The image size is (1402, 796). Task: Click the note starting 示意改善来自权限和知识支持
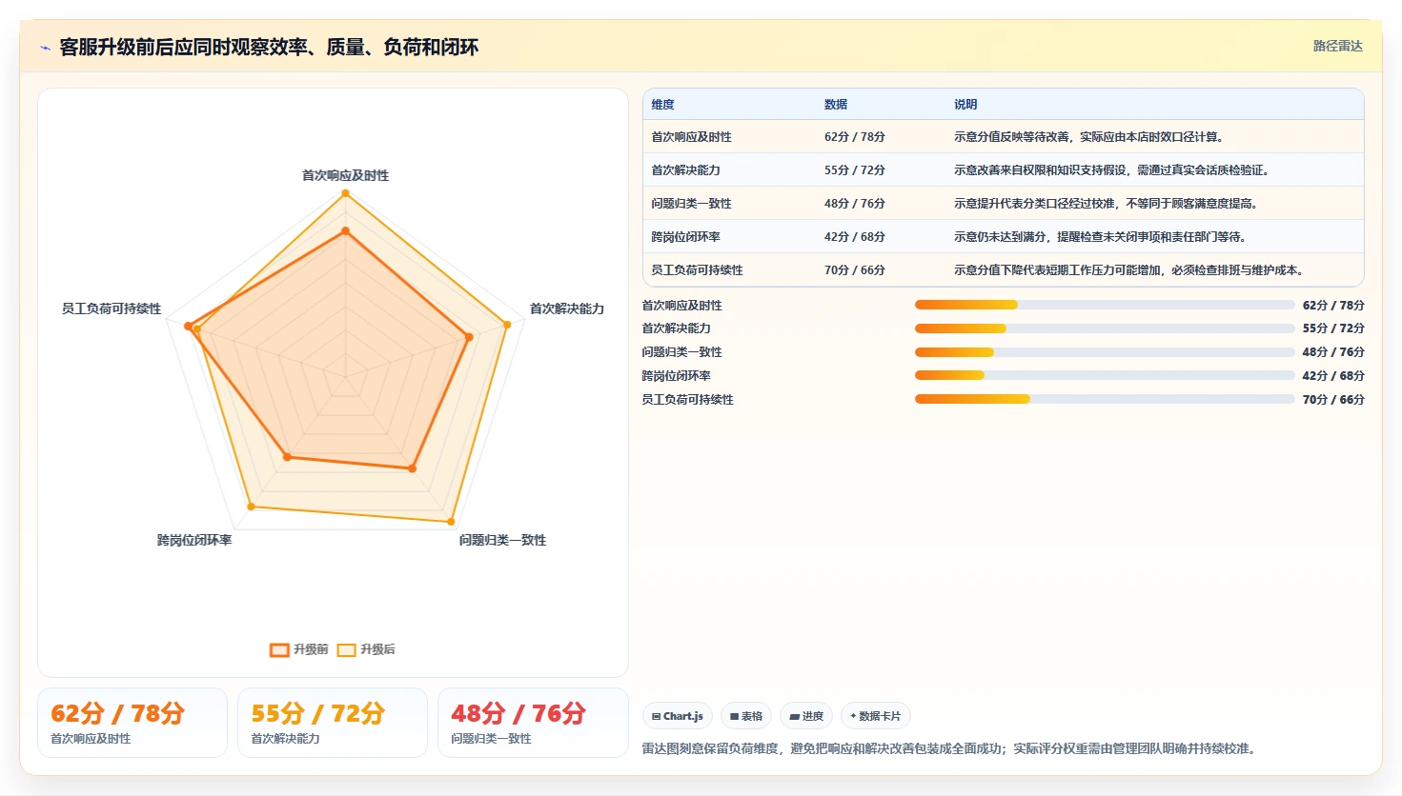(x=1111, y=170)
